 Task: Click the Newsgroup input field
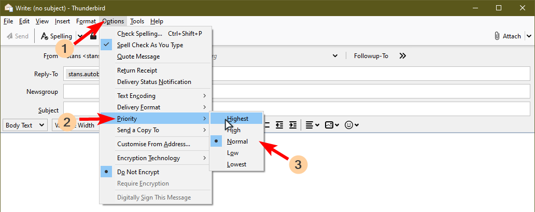[x=297, y=92]
